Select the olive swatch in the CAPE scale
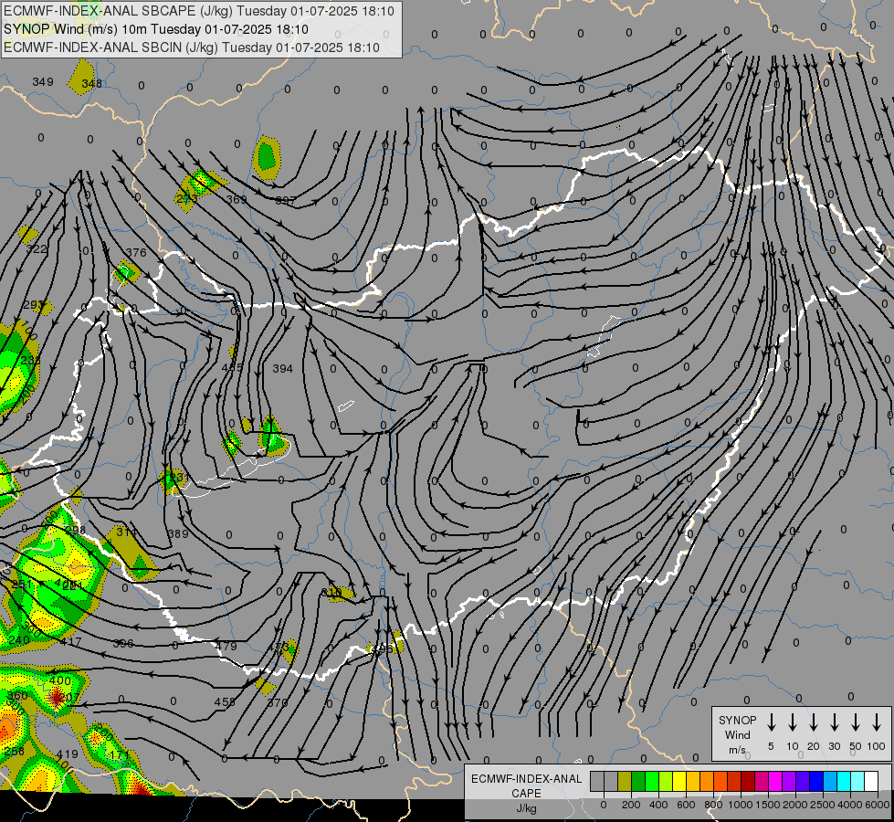The width and height of the screenshot is (894, 822). click(x=625, y=781)
